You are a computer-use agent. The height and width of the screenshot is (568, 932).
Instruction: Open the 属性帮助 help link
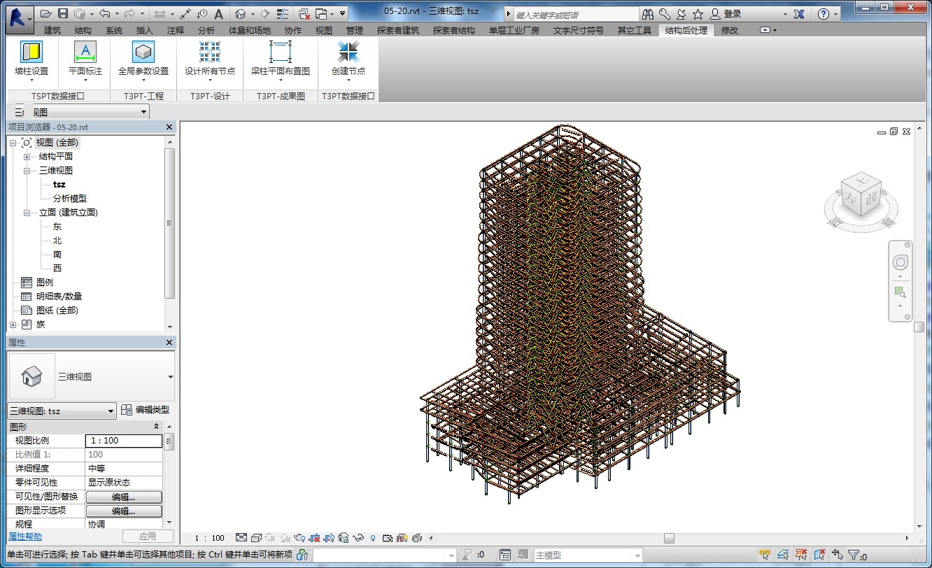pyautogui.click(x=25, y=537)
